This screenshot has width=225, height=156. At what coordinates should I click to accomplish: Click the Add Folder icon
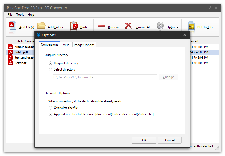[41, 26]
